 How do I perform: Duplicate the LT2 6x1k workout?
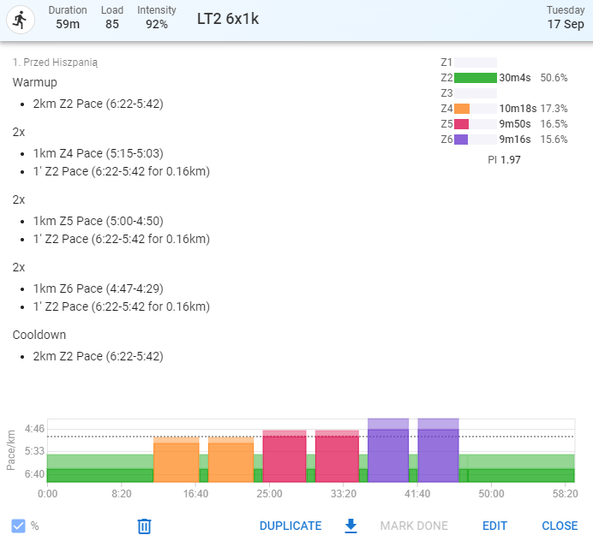(x=291, y=526)
